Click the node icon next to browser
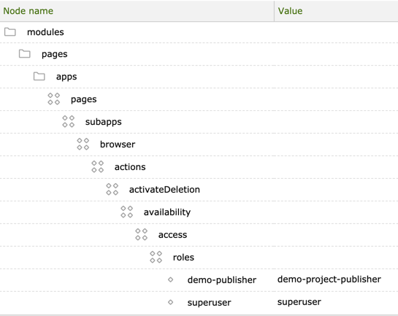The height and width of the screenshot is (316, 398). (83, 144)
